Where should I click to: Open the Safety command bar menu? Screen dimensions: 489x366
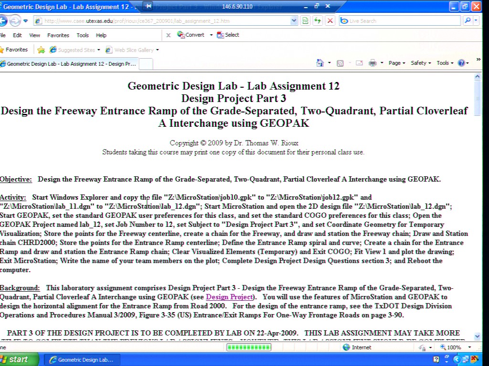(x=421, y=63)
